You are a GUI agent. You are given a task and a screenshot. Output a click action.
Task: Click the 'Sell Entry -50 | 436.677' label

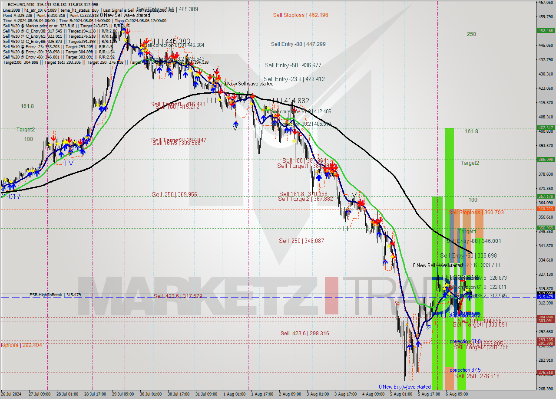[x=293, y=65]
